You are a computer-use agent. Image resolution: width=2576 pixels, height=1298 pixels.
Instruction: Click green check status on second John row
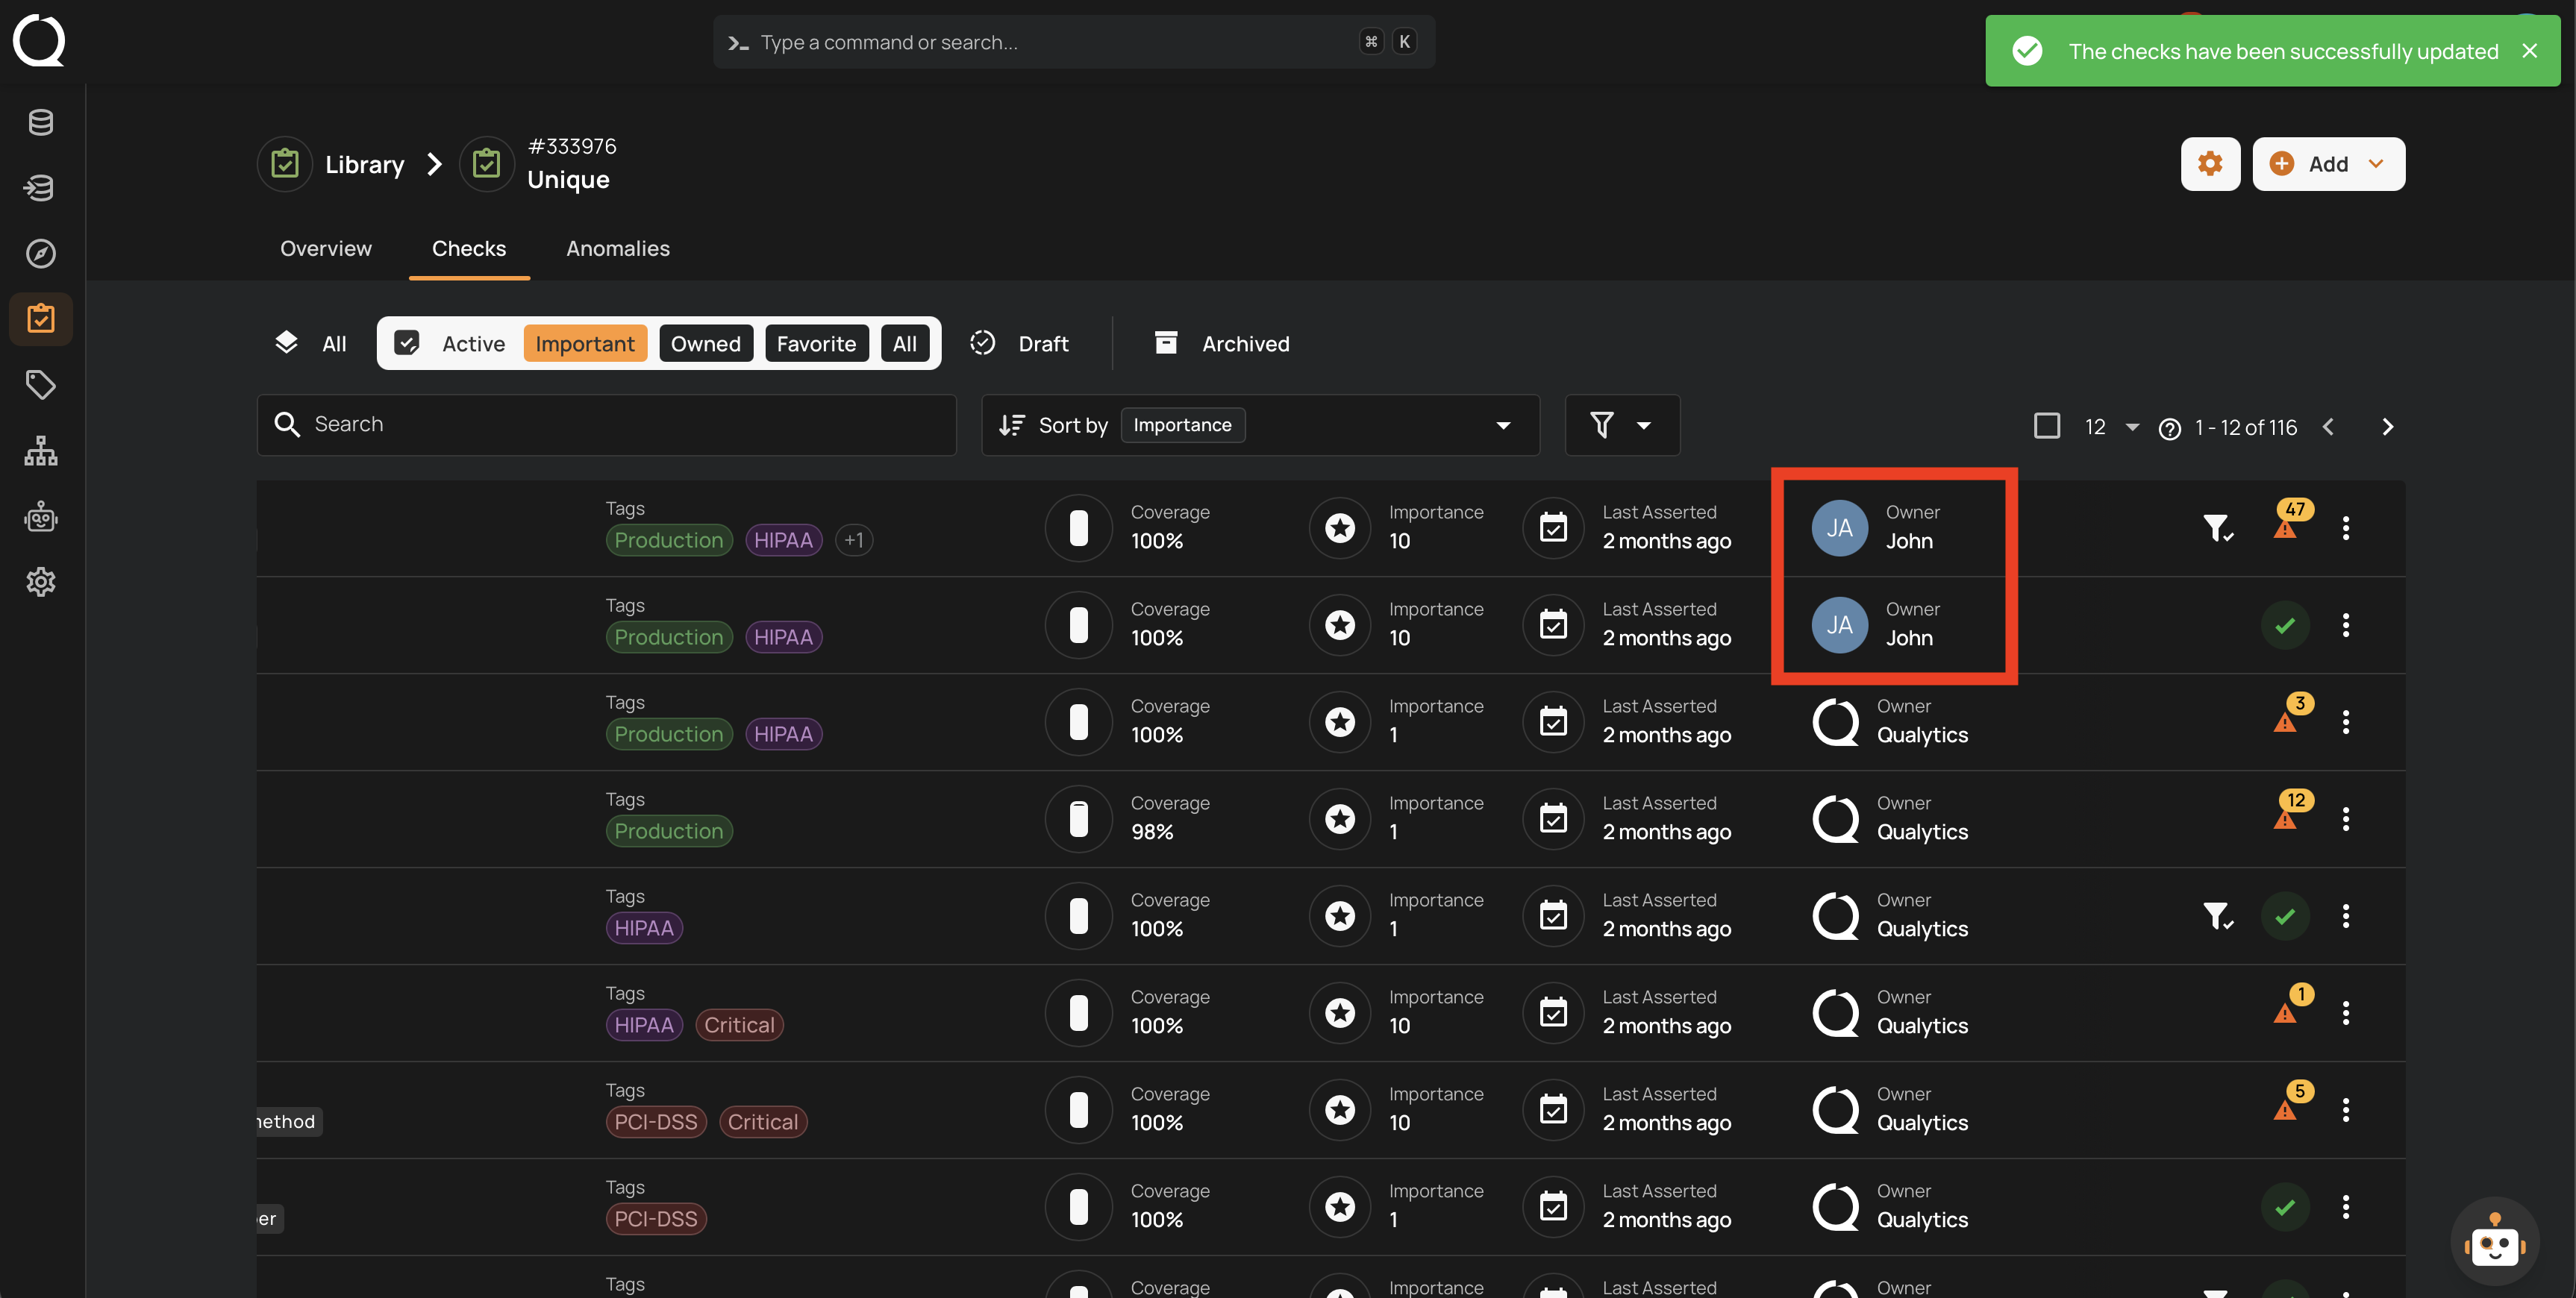[2285, 626]
